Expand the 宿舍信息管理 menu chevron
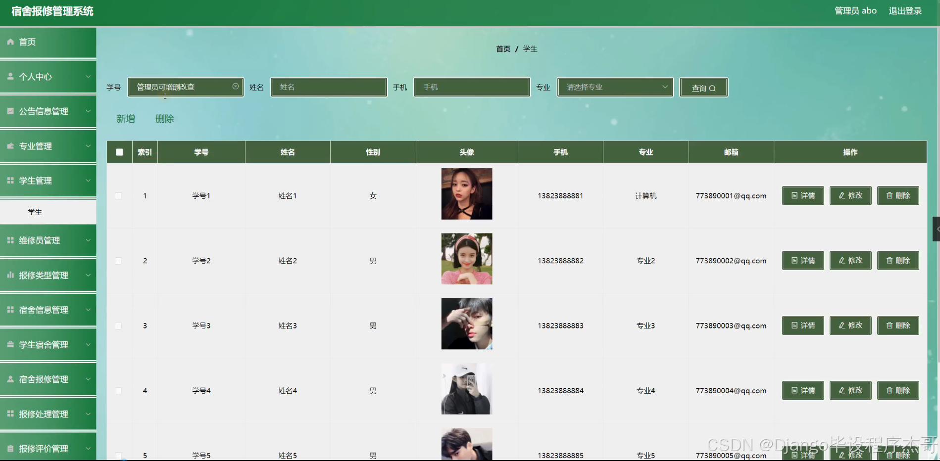 [88, 310]
